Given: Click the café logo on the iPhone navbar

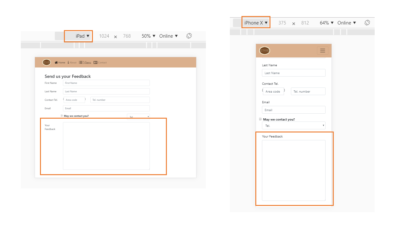Looking at the screenshot, I should pyautogui.click(x=264, y=50).
